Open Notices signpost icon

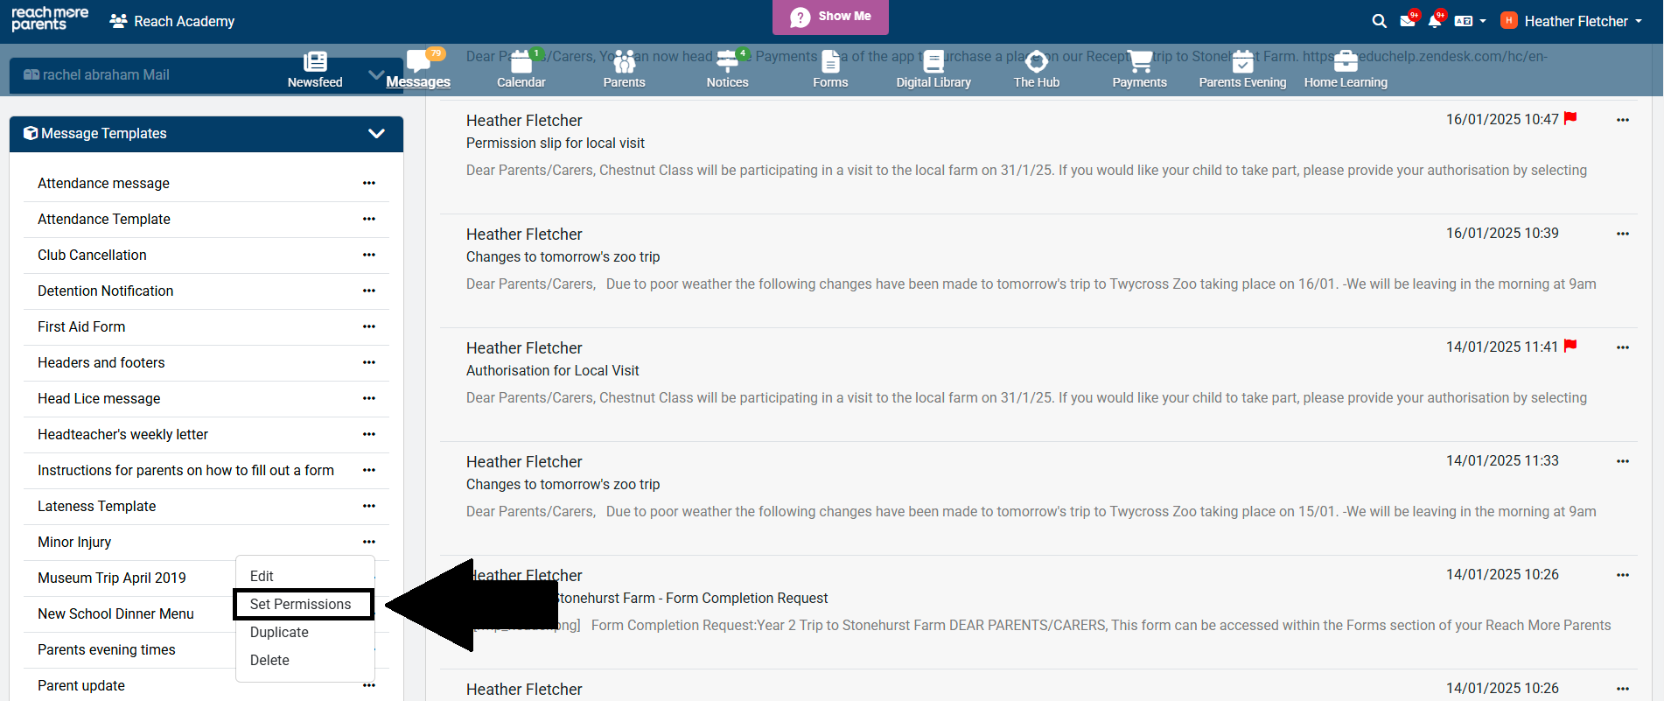[727, 61]
